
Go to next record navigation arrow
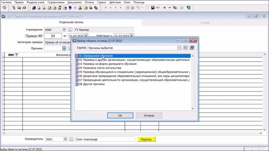coord(116,8)
